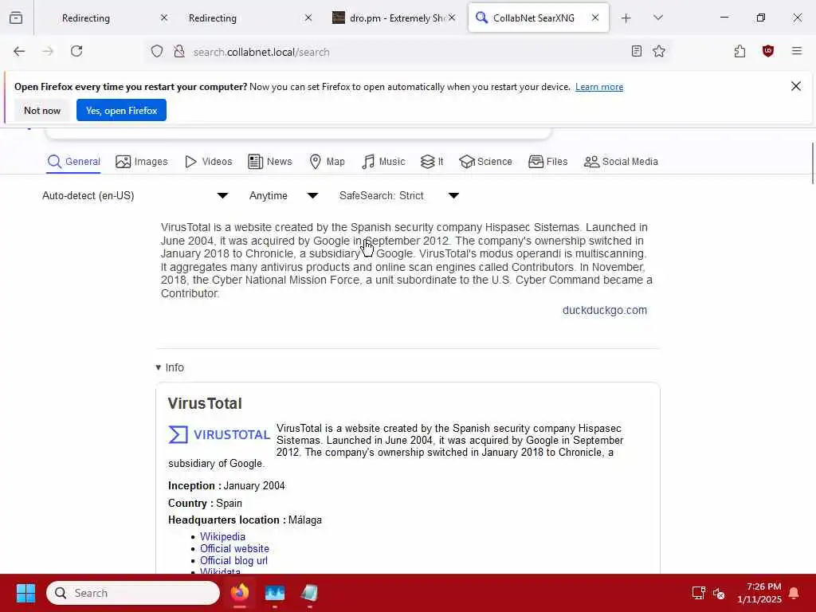Select the Images search category

pyautogui.click(x=142, y=162)
